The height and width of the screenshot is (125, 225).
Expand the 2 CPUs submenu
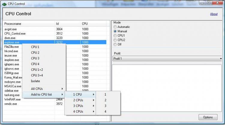pos(80,100)
